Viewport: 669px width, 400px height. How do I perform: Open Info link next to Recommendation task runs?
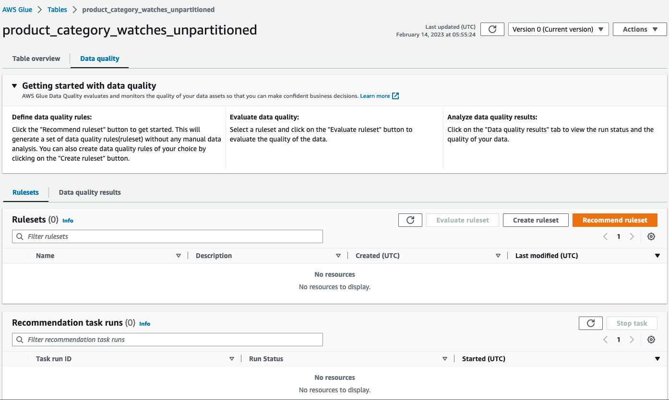[x=144, y=324]
